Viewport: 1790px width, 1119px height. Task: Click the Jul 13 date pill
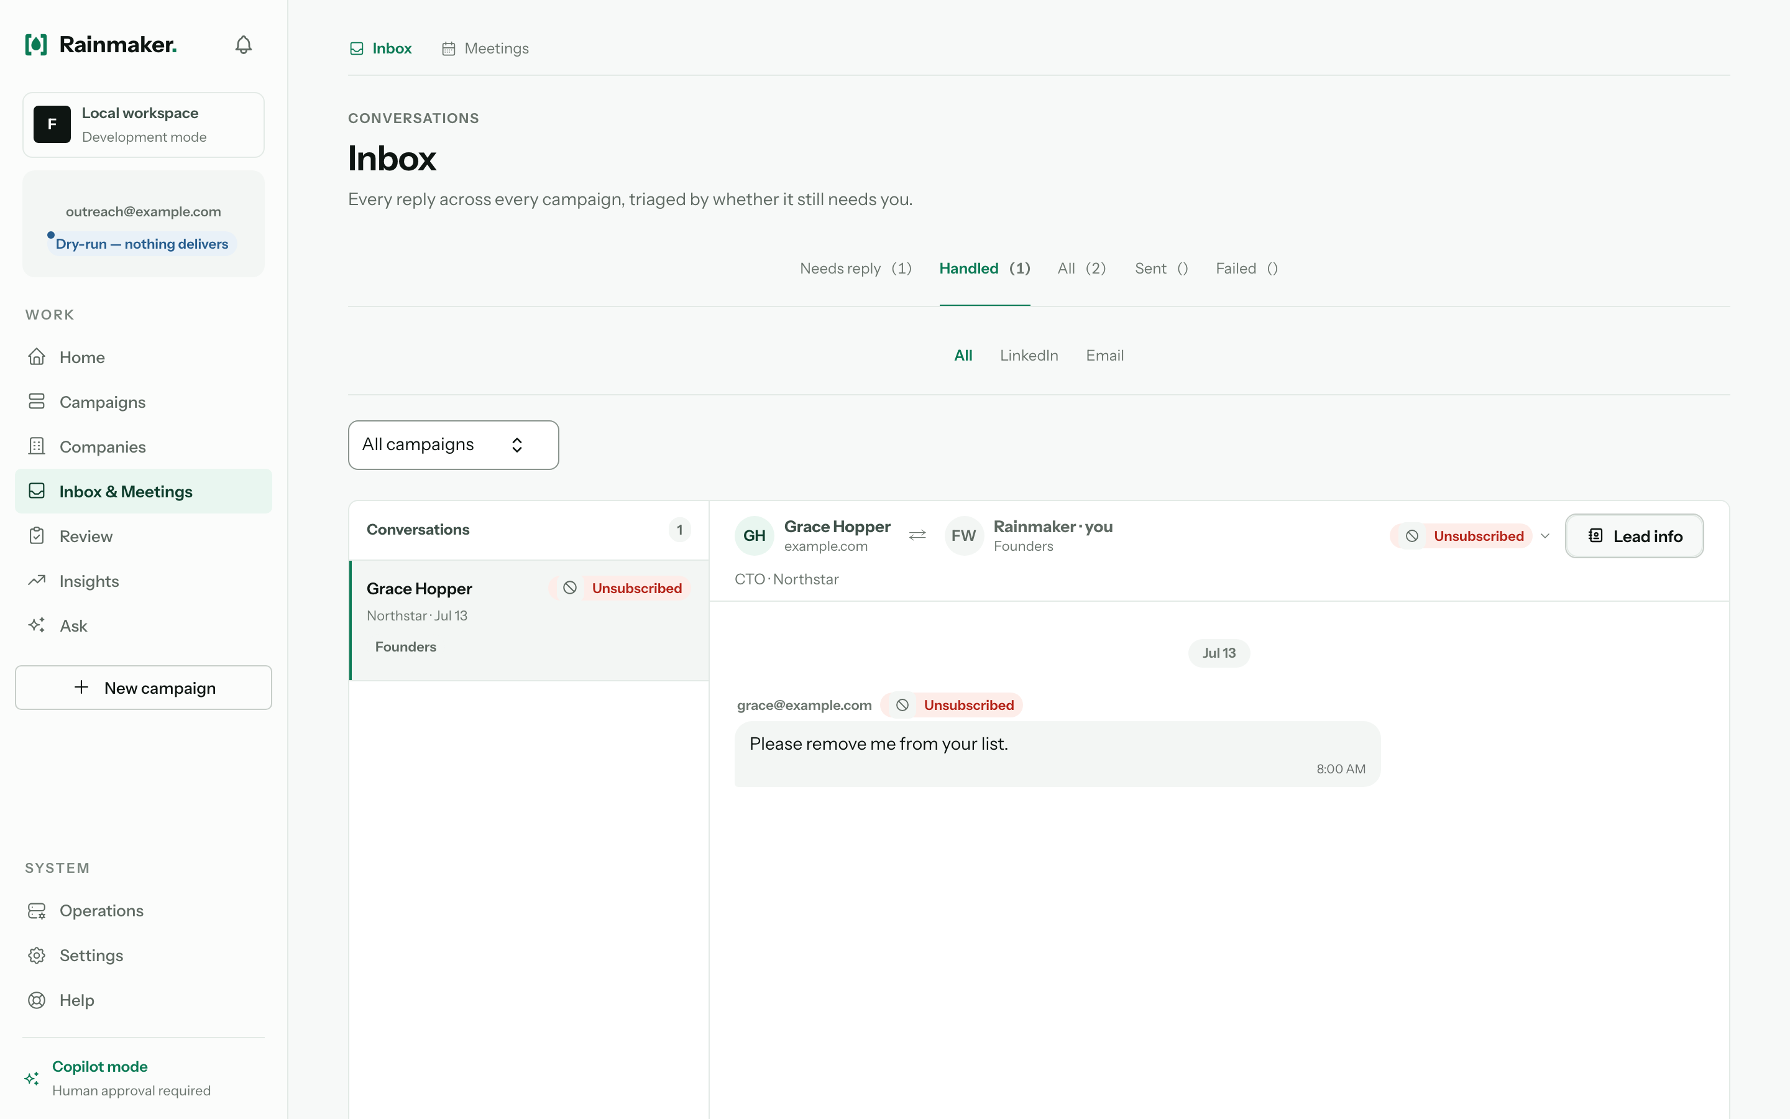pyautogui.click(x=1219, y=653)
